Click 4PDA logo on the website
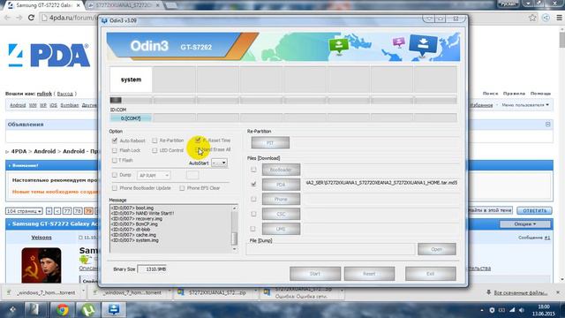The image size is (565, 318). pyautogui.click(x=49, y=55)
